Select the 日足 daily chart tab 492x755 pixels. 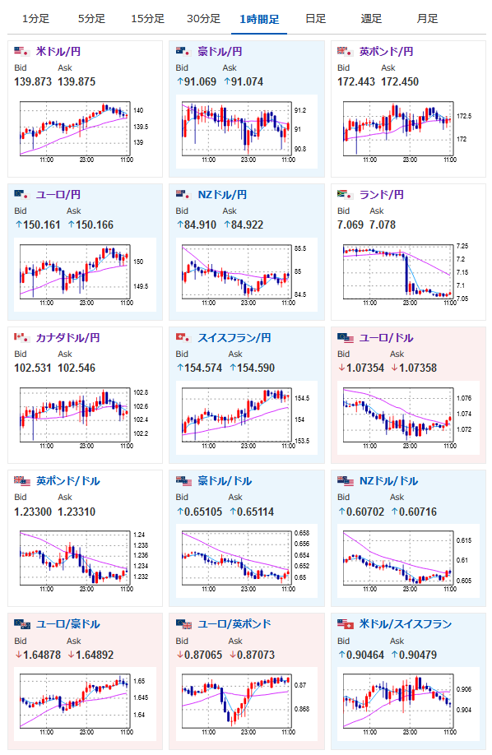(316, 19)
